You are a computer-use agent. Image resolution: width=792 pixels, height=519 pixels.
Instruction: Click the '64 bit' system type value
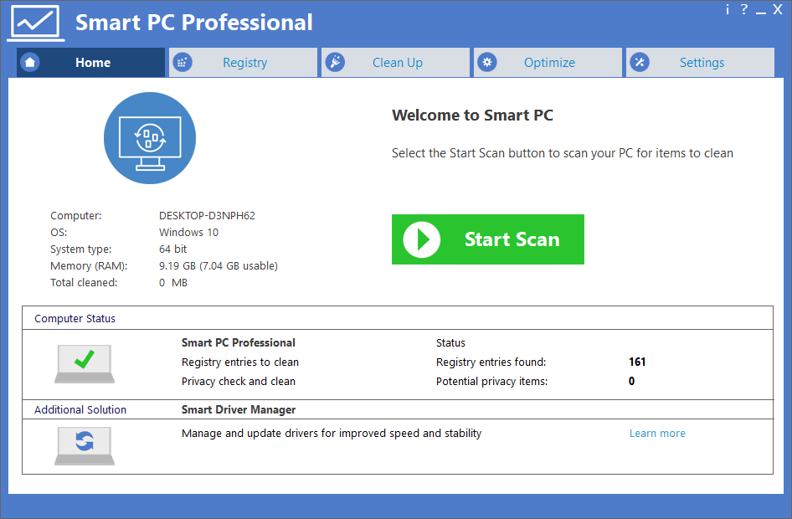coord(172,249)
